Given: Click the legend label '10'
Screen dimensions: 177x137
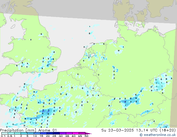Looking at the screenshot, I should click(x=35, y=136).
